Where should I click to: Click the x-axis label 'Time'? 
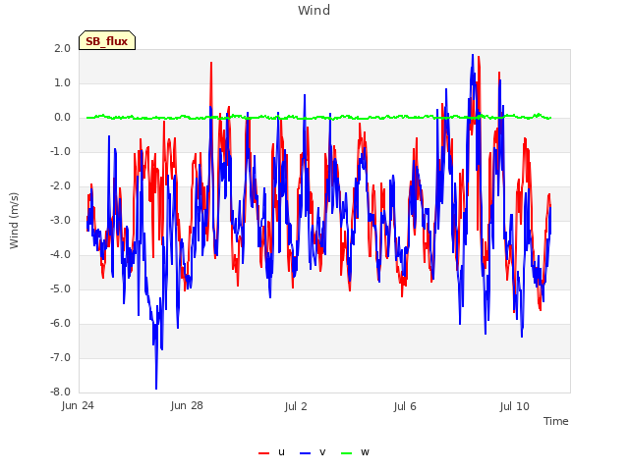[555, 421]
